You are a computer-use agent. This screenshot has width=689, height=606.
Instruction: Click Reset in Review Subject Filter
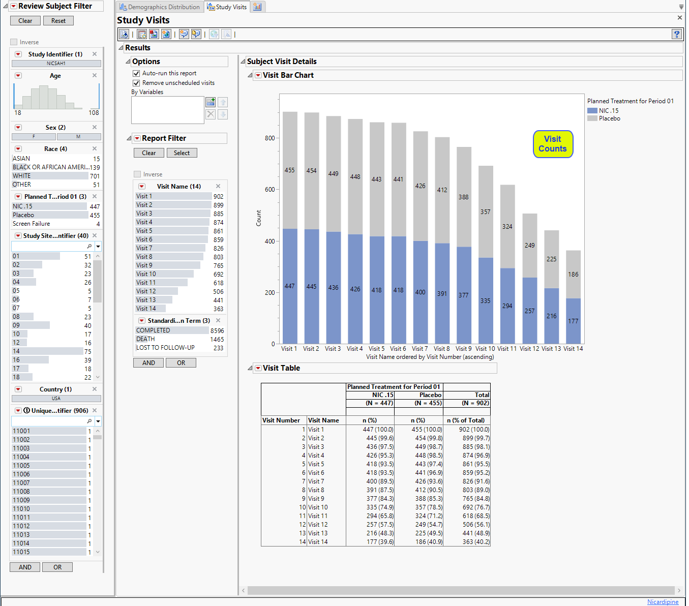click(58, 21)
